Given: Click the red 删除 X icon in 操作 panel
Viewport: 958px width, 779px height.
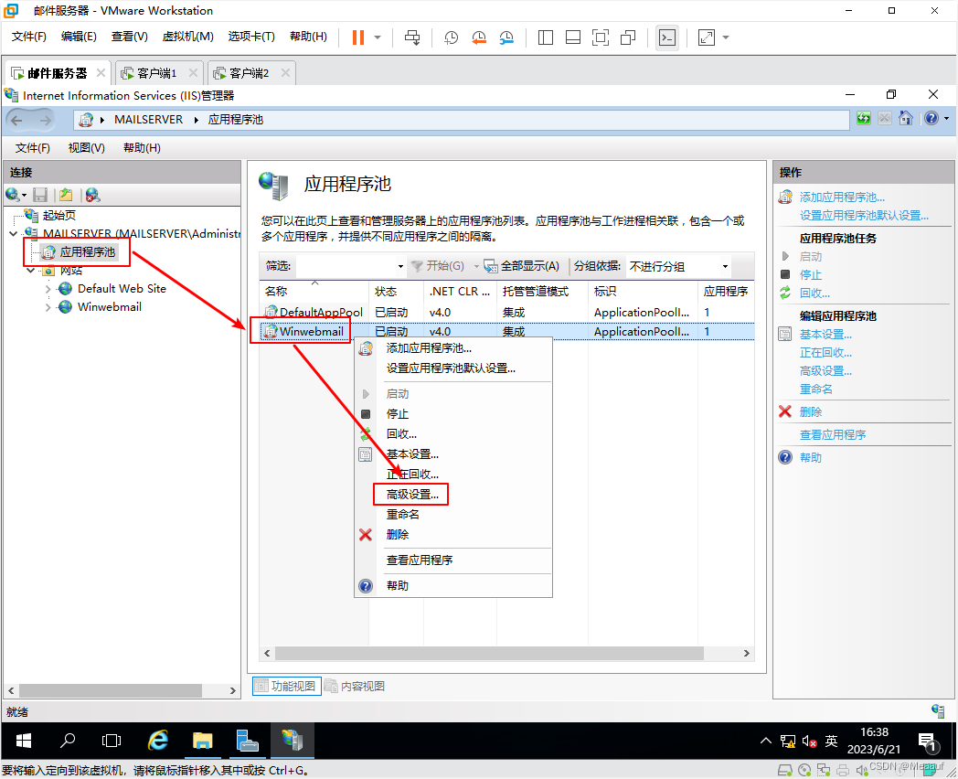Looking at the screenshot, I should (x=785, y=411).
